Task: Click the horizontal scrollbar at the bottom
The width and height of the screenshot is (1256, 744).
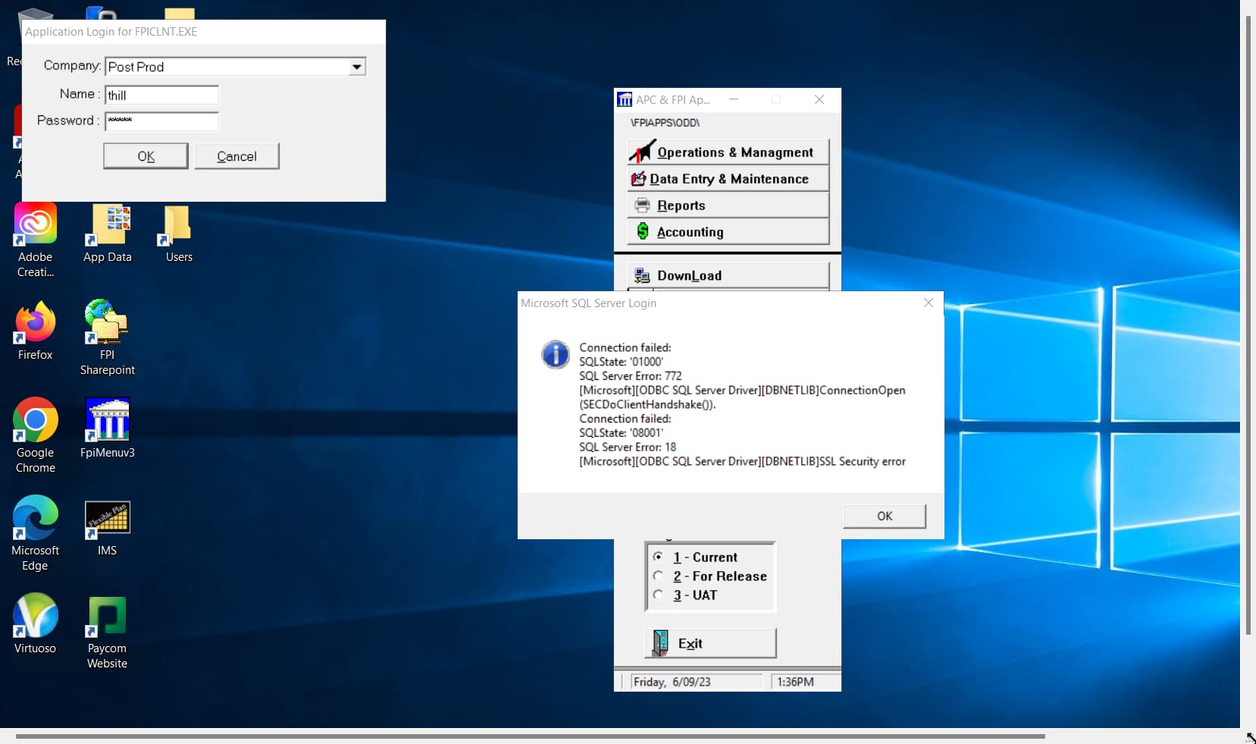Action: [x=531, y=736]
